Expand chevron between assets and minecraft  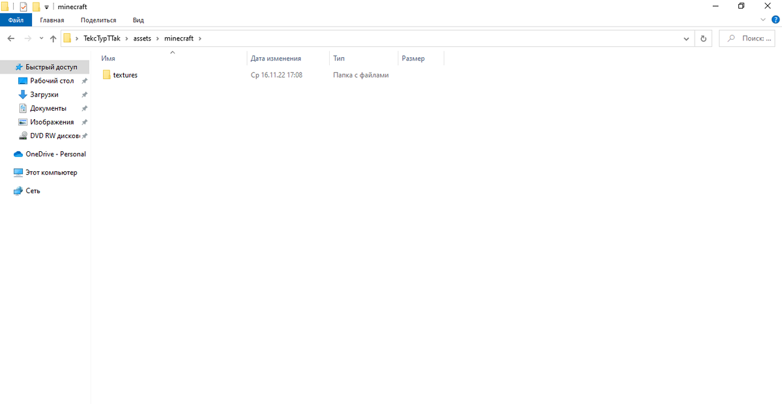(158, 38)
